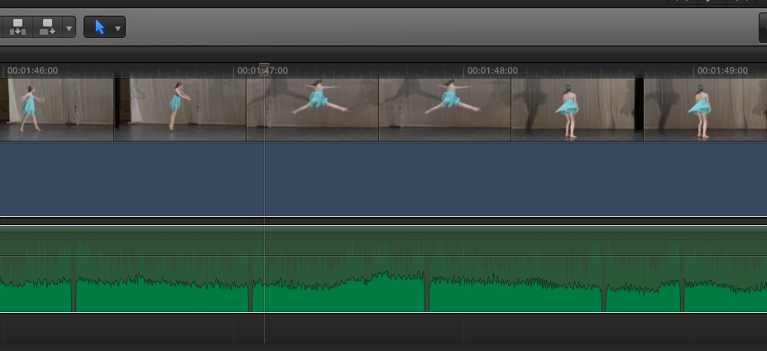Select the leftmost filmstrip frame of dancer
Image resolution: width=767 pixels, height=351 pixels.
[x=58, y=109]
